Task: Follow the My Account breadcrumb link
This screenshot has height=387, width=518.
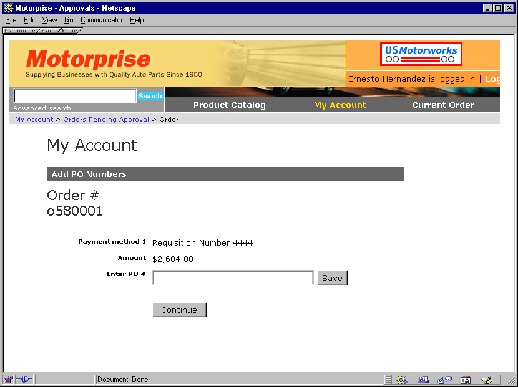Action: (34, 120)
